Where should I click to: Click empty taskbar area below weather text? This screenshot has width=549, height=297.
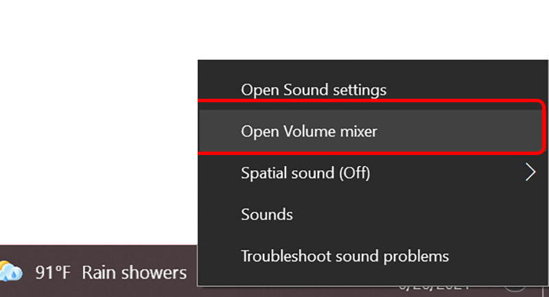click(x=105, y=291)
